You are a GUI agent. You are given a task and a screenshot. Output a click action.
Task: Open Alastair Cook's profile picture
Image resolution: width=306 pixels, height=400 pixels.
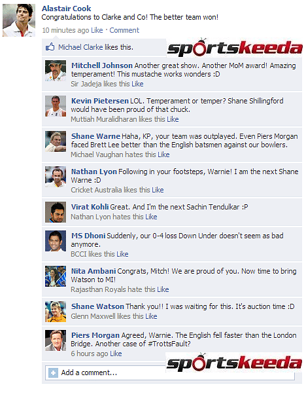(19, 20)
